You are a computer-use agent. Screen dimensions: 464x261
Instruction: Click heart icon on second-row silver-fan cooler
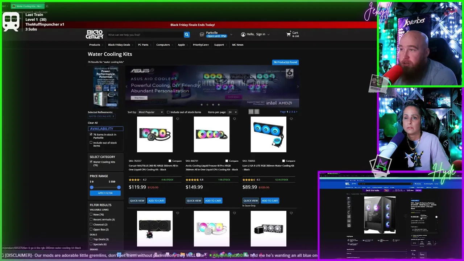[291, 213]
